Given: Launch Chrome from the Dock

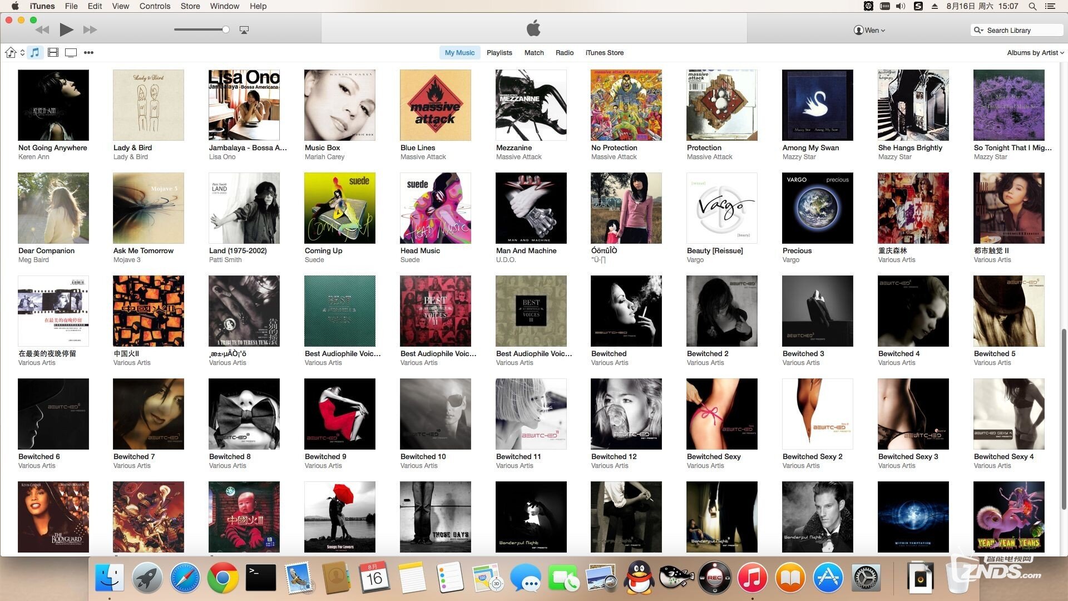Looking at the screenshot, I should pos(222,578).
